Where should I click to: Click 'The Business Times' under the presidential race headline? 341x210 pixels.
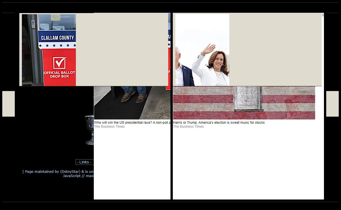click(x=109, y=127)
